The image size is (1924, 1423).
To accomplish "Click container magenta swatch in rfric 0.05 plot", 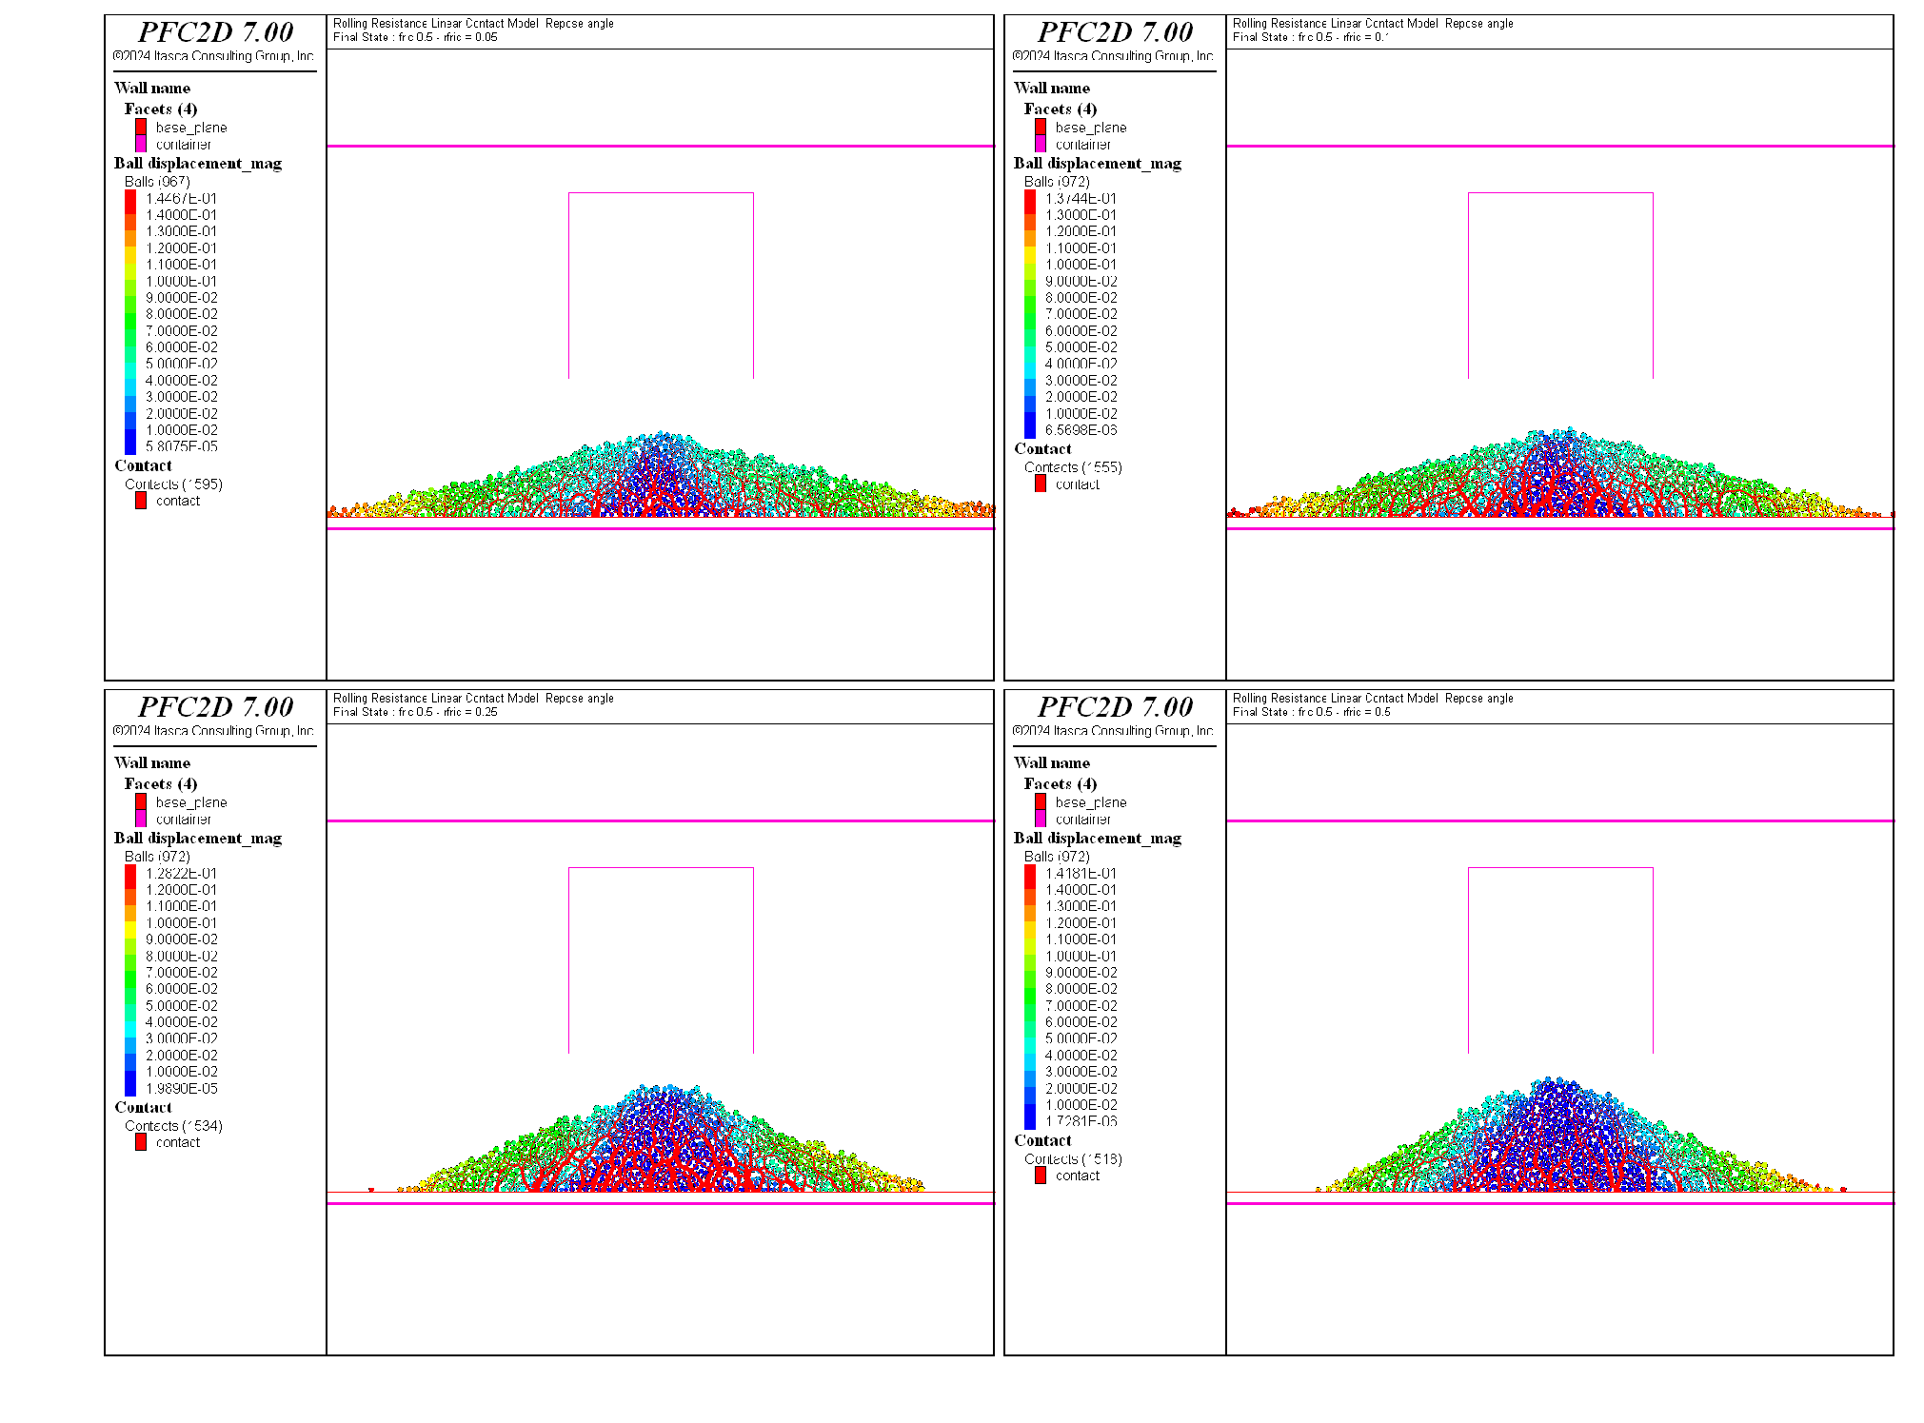I will [x=141, y=144].
